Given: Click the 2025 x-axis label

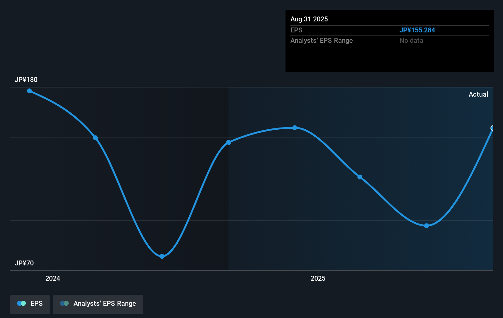Looking at the screenshot, I should (x=318, y=278).
